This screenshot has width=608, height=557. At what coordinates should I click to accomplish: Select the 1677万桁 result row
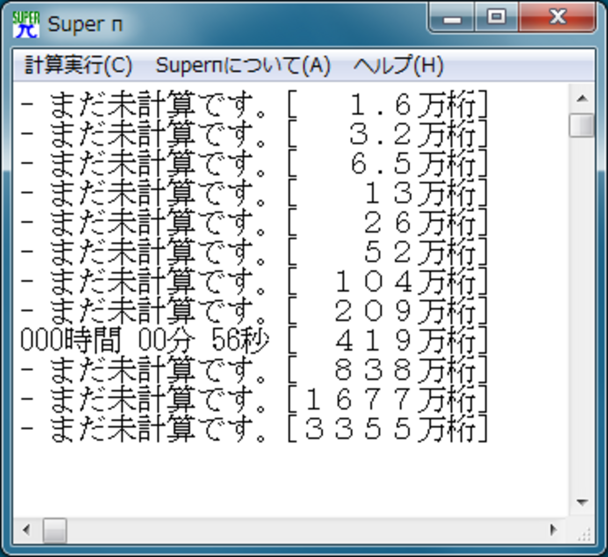[x=254, y=399]
